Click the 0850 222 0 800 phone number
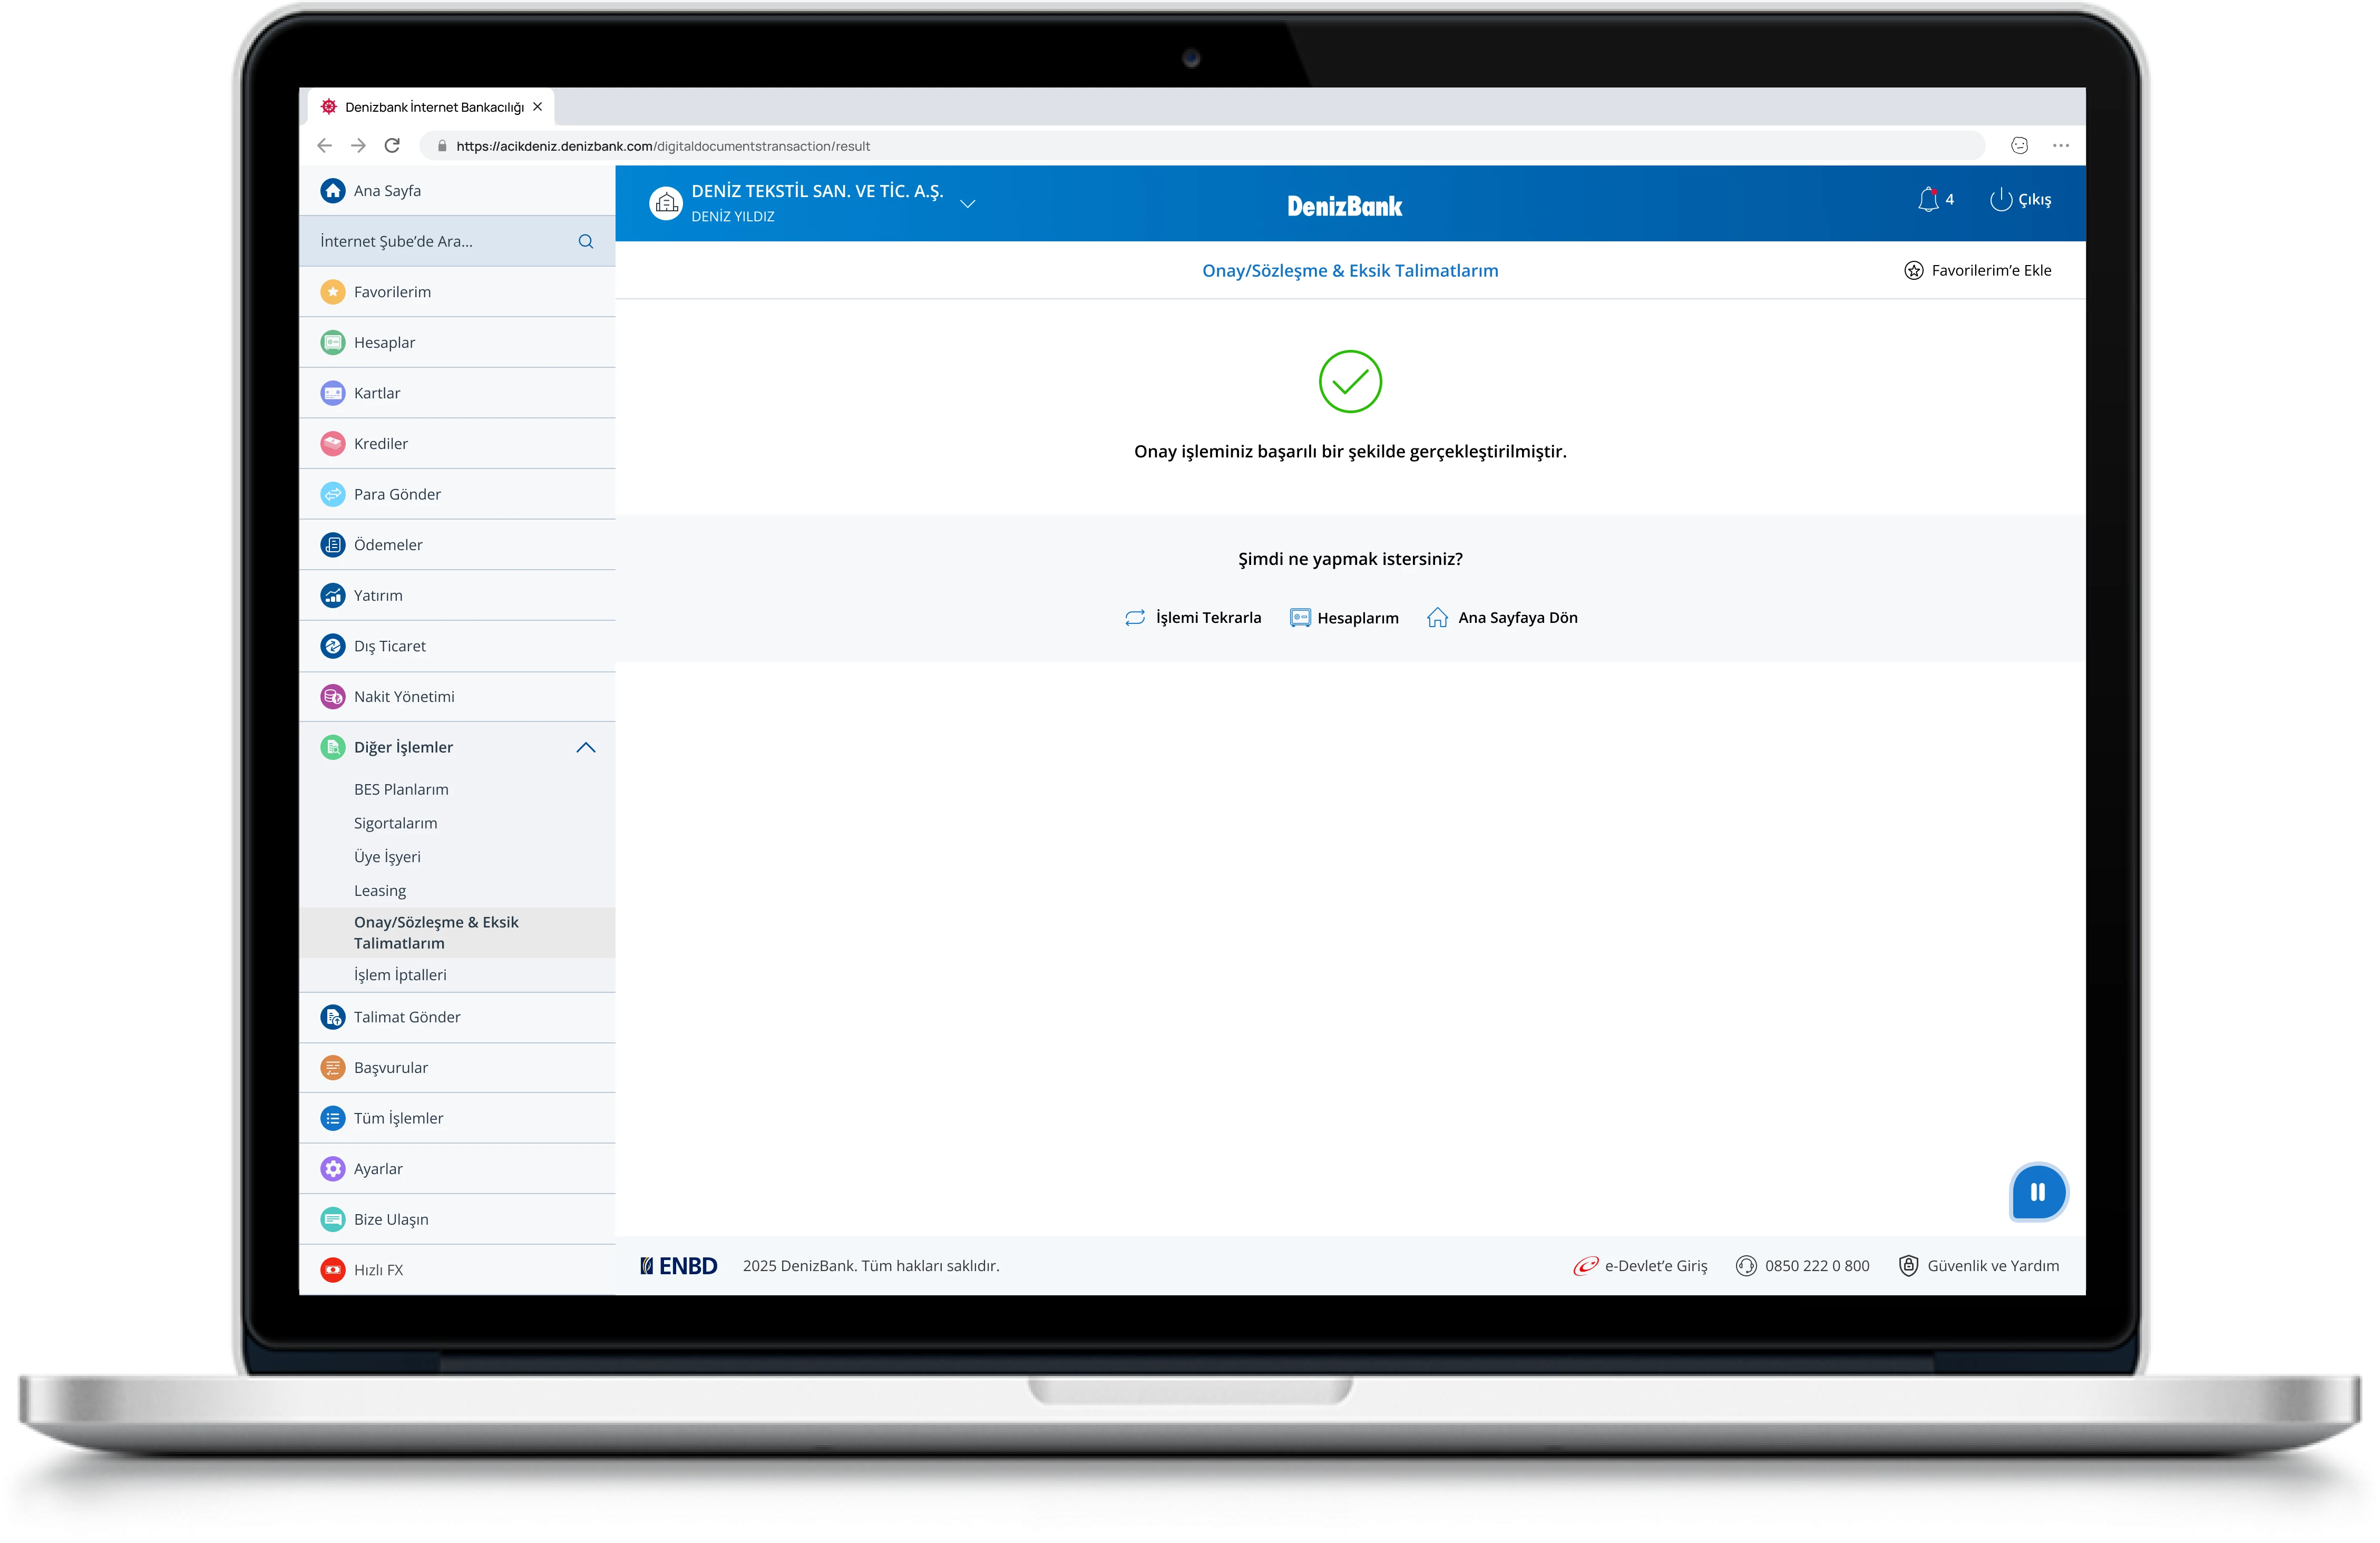This screenshot has height=1543, width=2380. click(x=1817, y=1266)
